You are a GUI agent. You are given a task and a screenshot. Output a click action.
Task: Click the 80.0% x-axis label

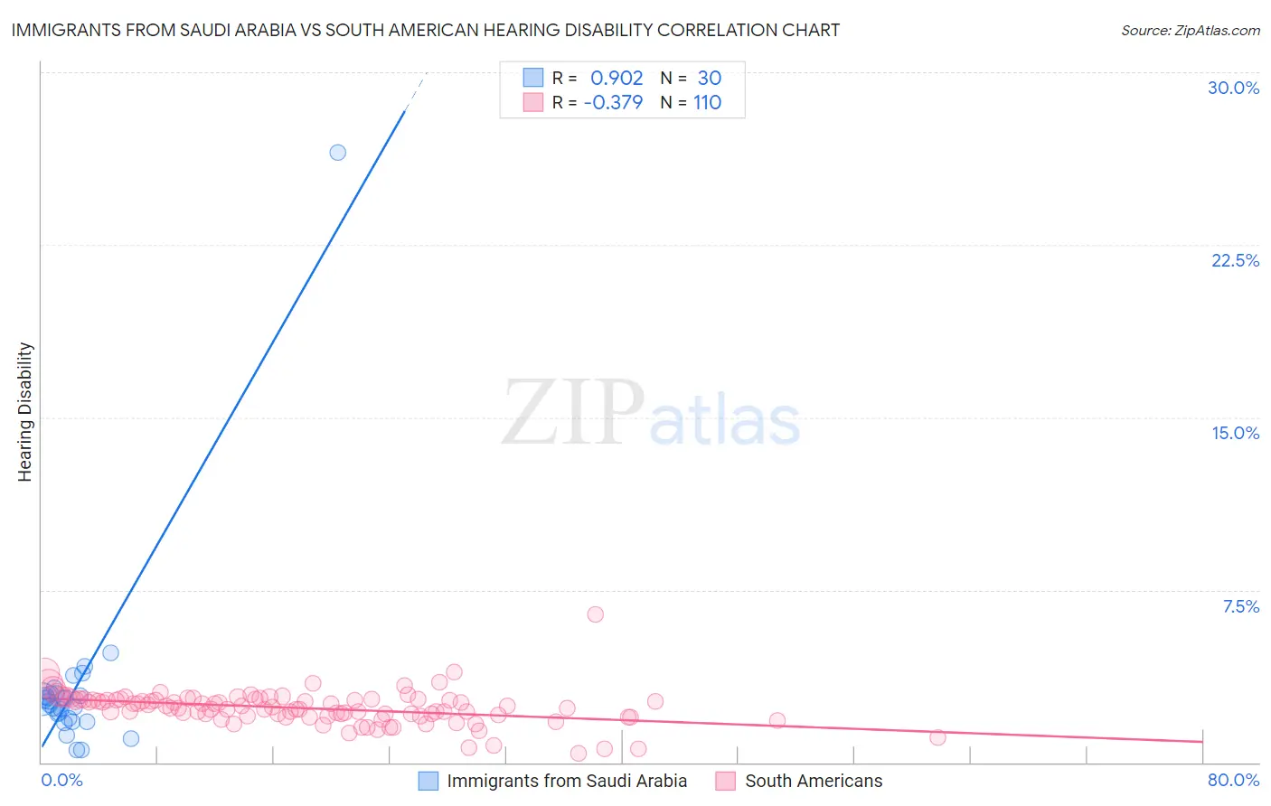click(x=1233, y=780)
